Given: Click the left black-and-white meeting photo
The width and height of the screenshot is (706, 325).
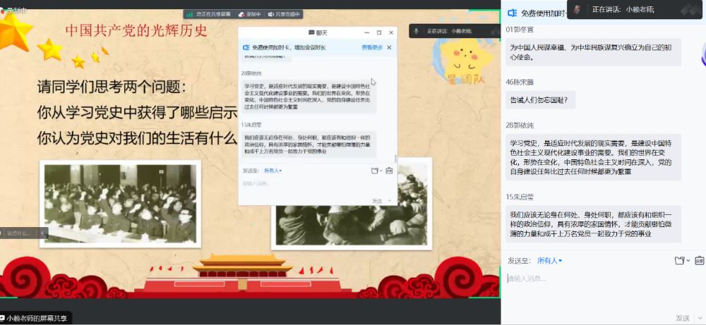Looking at the screenshot, I should coord(120,204).
